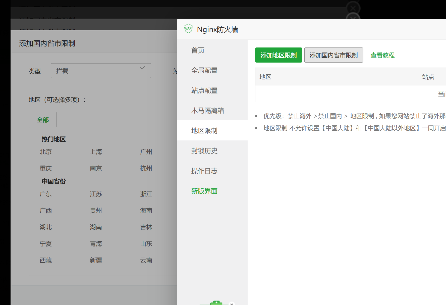Image resolution: width=446 pixels, height=305 pixels.
Task: Open 封锁历史 sidebar item
Action: click(212, 150)
